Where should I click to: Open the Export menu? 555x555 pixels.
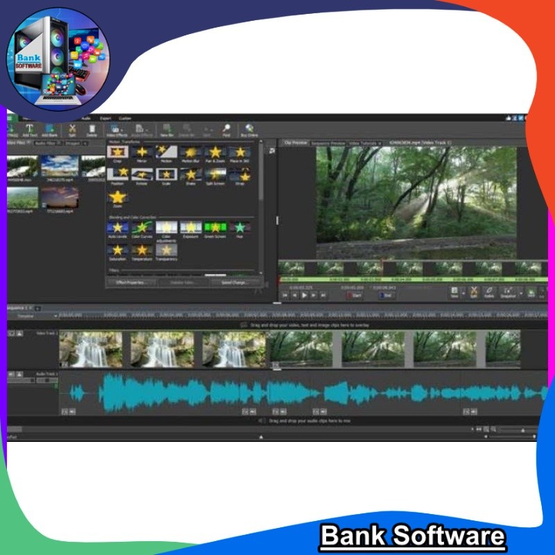(x=105, y=118)
